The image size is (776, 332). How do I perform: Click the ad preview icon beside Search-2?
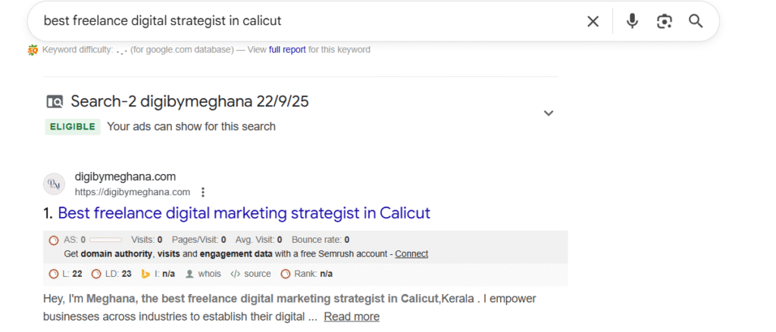point(55,102)
